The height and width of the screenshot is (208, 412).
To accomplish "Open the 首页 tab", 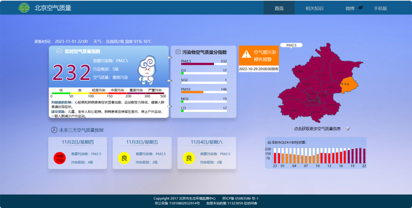I will point(279,8).
